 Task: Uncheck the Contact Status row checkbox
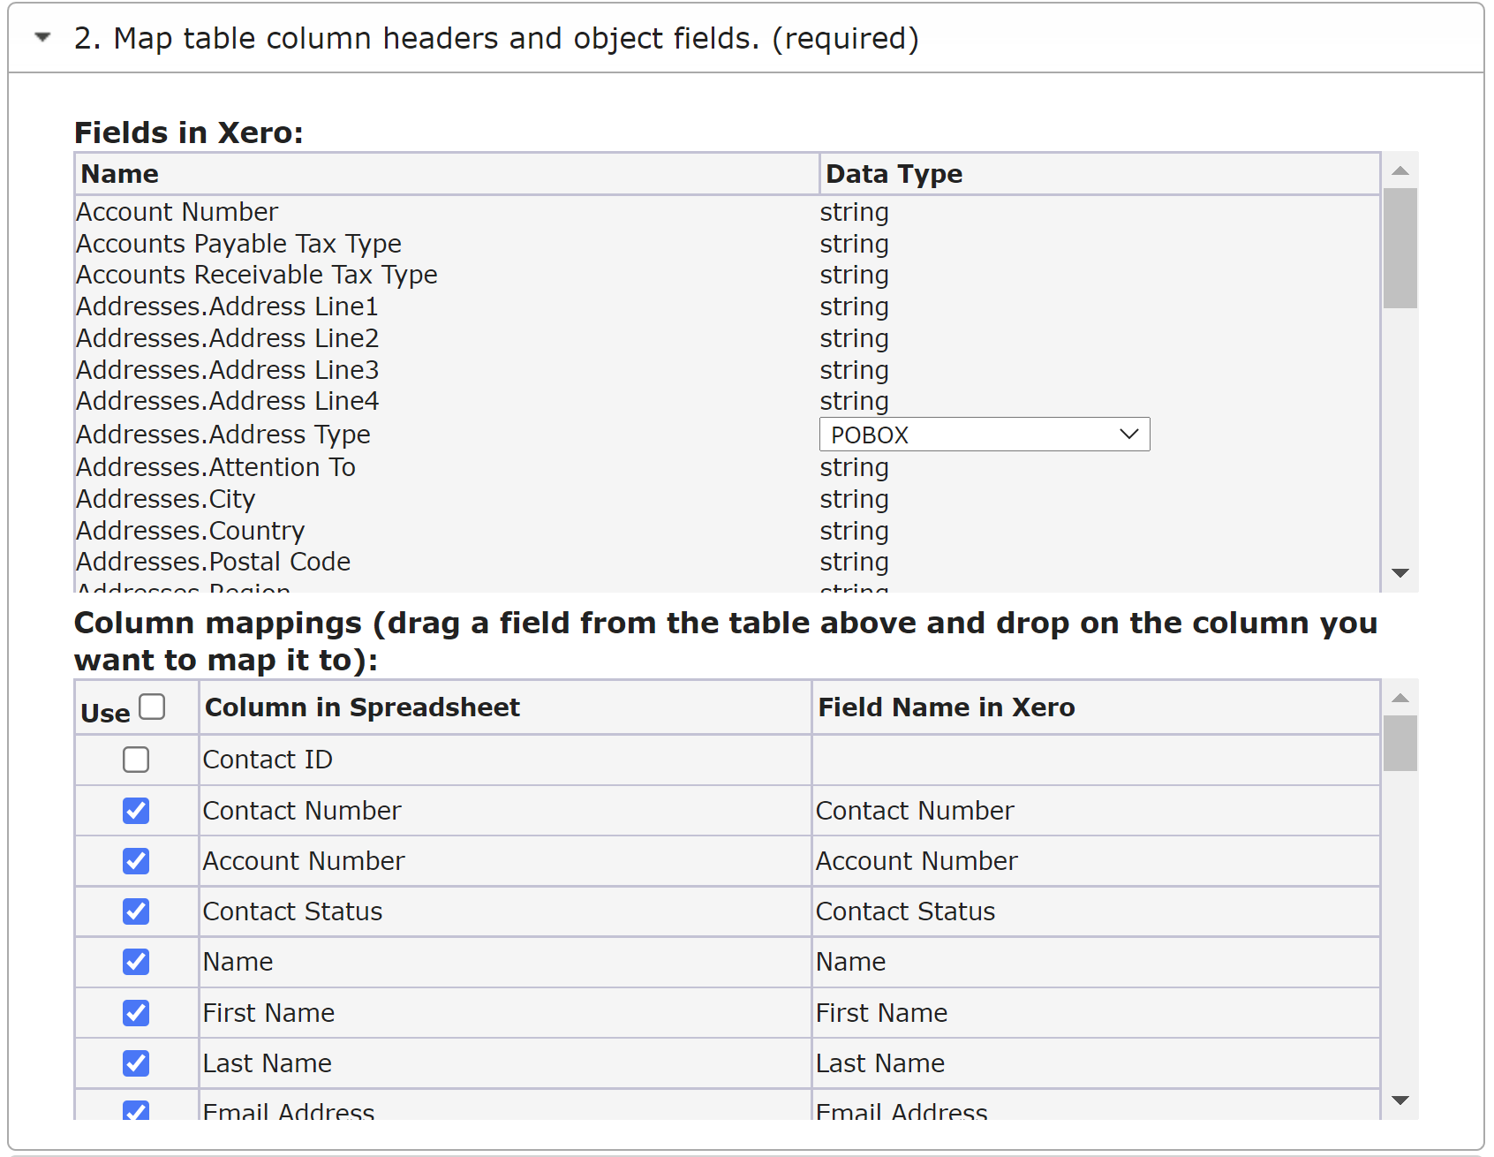(x=136, y=911)
